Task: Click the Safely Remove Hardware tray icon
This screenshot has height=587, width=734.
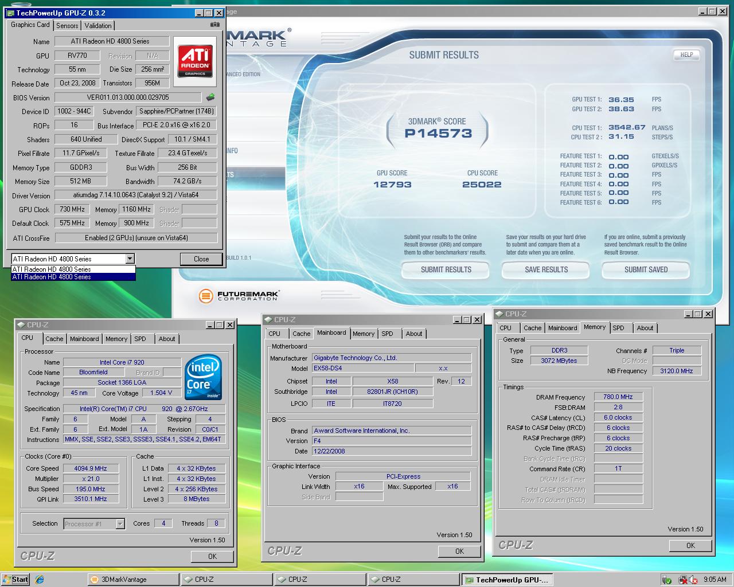Action: (x=667, y=580)
